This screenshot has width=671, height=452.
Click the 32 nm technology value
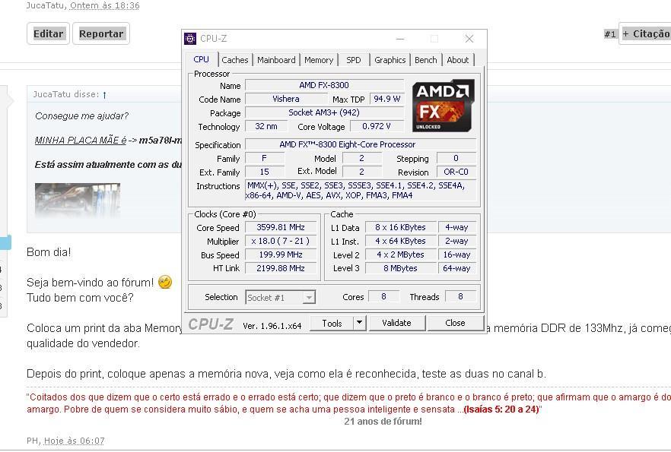[266, 126]
